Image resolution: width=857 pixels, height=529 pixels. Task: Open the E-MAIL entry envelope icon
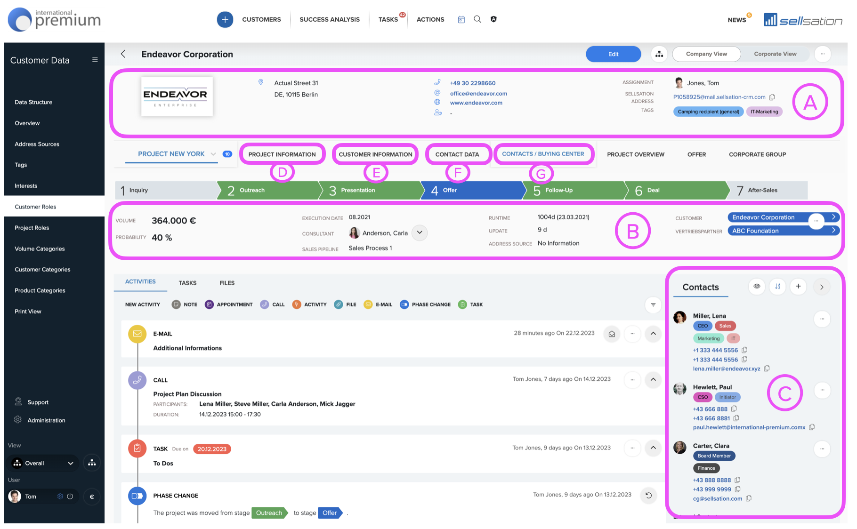pos(612,334)
